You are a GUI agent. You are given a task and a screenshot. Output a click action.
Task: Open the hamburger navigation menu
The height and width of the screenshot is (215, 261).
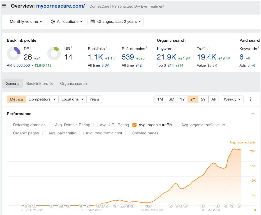pos(4,5)
